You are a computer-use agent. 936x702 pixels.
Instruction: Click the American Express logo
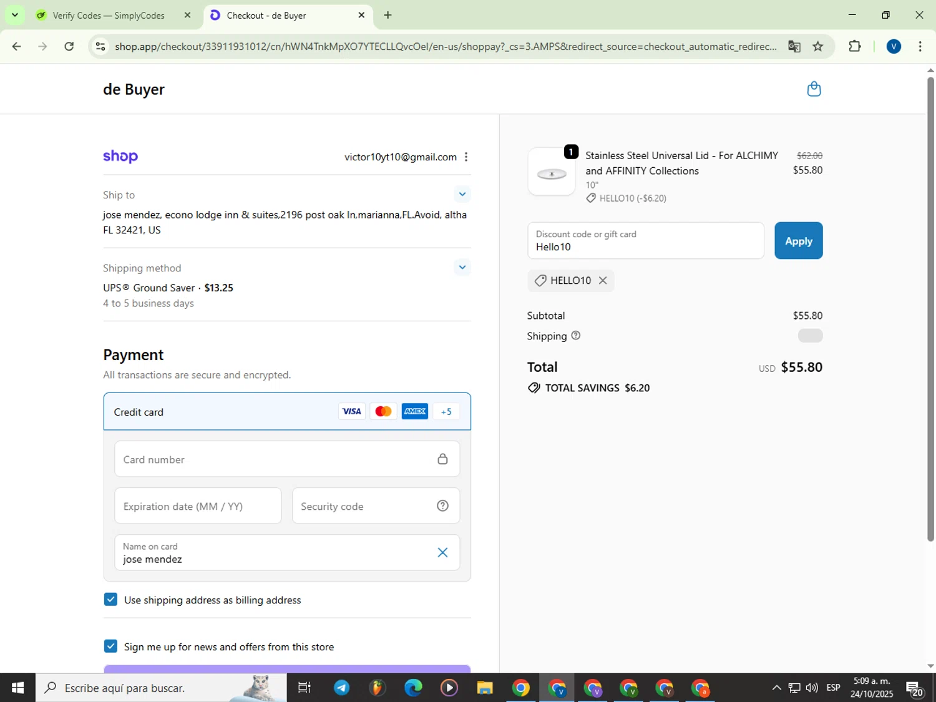[x=415, y=411]
